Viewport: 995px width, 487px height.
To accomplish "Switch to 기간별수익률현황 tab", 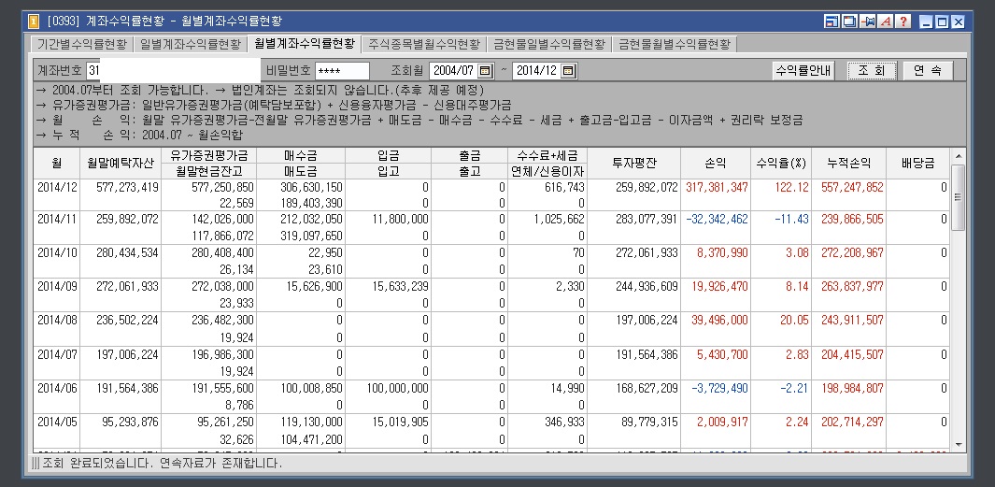I will pyautogui.click(x=81, y=44).
